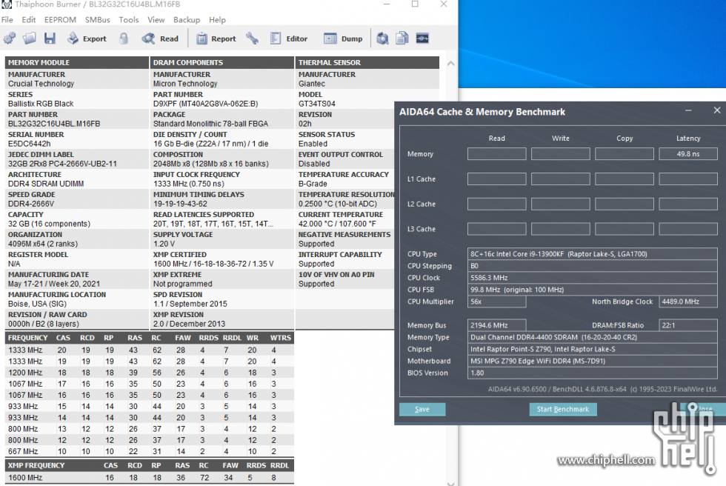Click the wrench tool icon
726x486 pixels.
253,39
